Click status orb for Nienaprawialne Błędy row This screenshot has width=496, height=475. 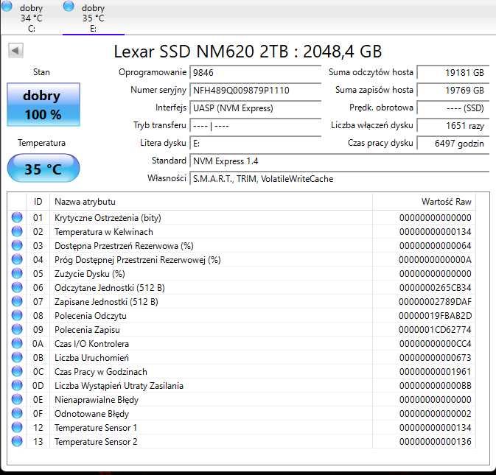click(17, 399)
